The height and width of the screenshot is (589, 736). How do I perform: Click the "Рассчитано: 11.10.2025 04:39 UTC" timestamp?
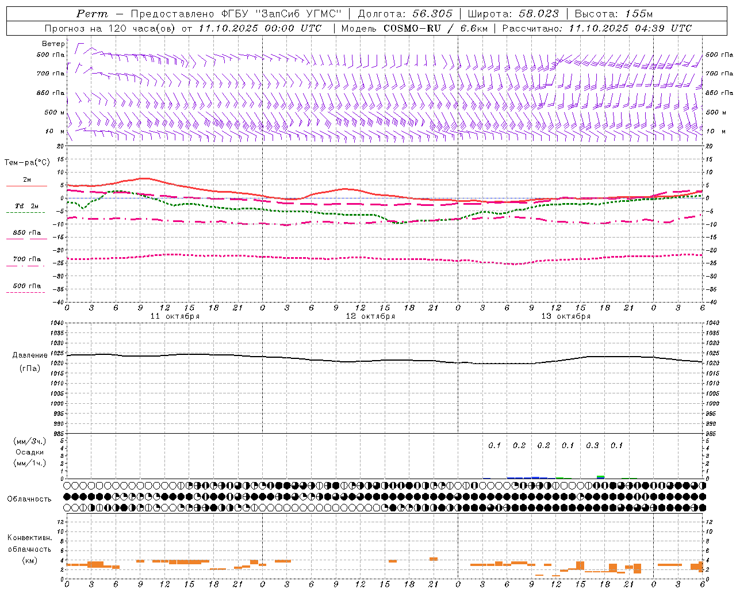(597, 28)
